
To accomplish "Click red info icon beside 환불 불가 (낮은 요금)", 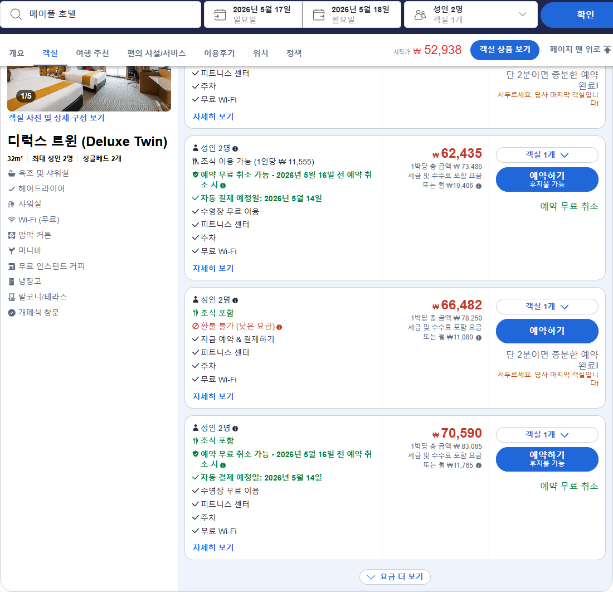I will coord(279,327).
